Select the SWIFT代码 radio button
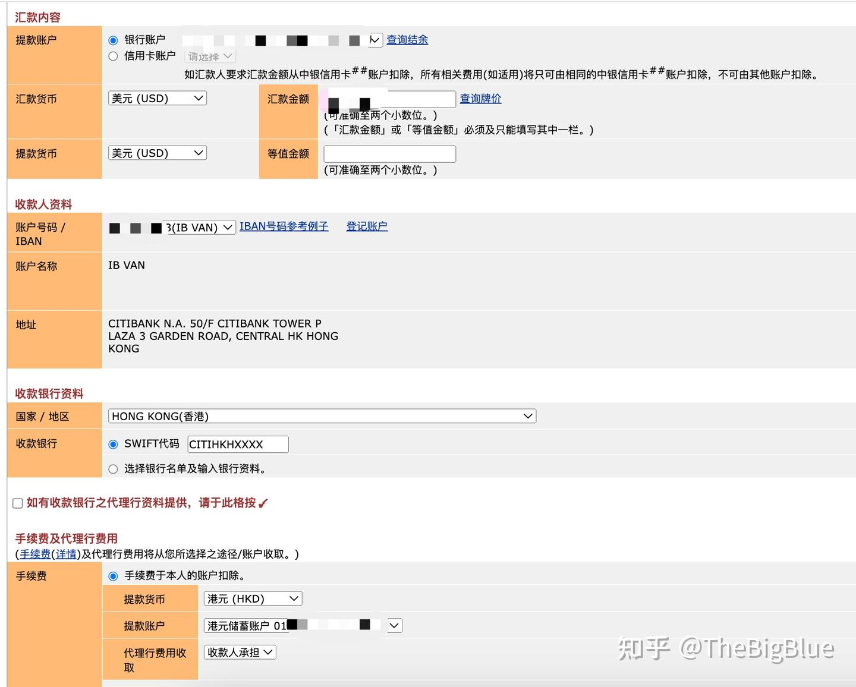 (x=113, y=445)
